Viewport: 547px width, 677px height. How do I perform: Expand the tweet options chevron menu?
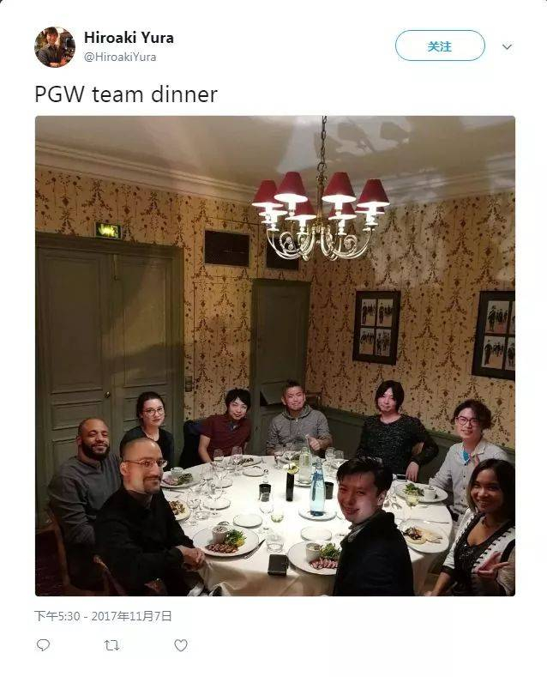click(x=508, y=46)
